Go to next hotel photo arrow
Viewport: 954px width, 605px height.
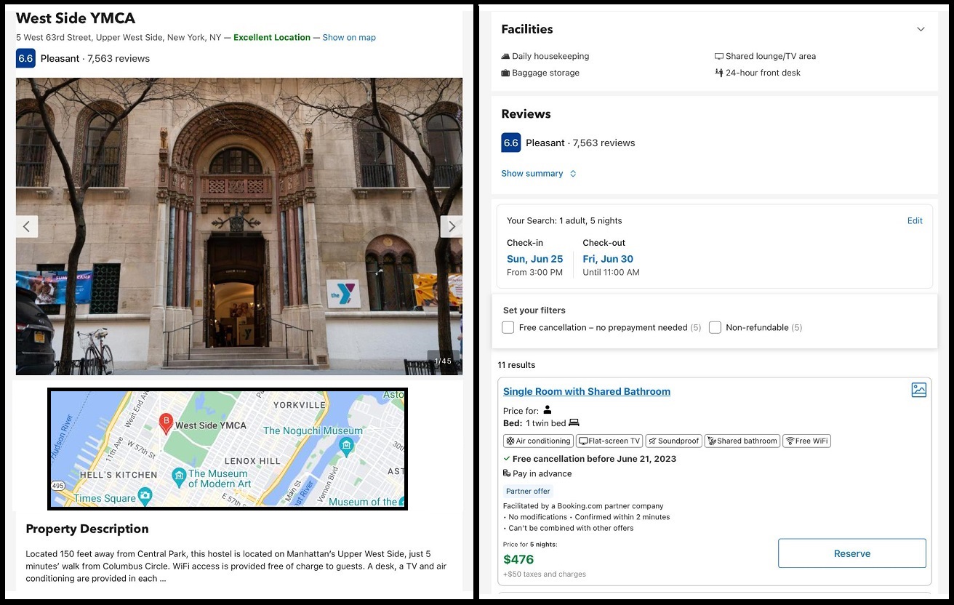click(452, 226)
